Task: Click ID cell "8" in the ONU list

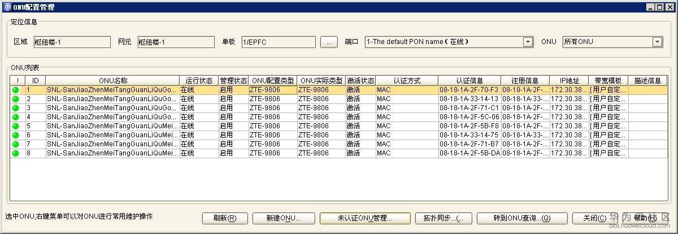Action: coord(35,153)
